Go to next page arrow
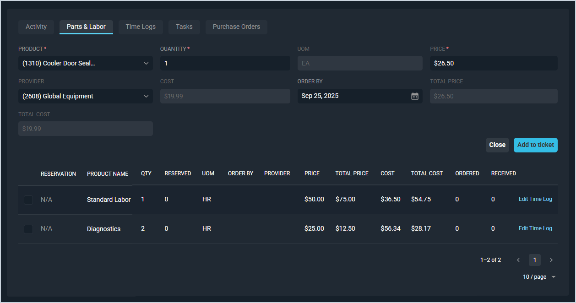 point(551,260)
